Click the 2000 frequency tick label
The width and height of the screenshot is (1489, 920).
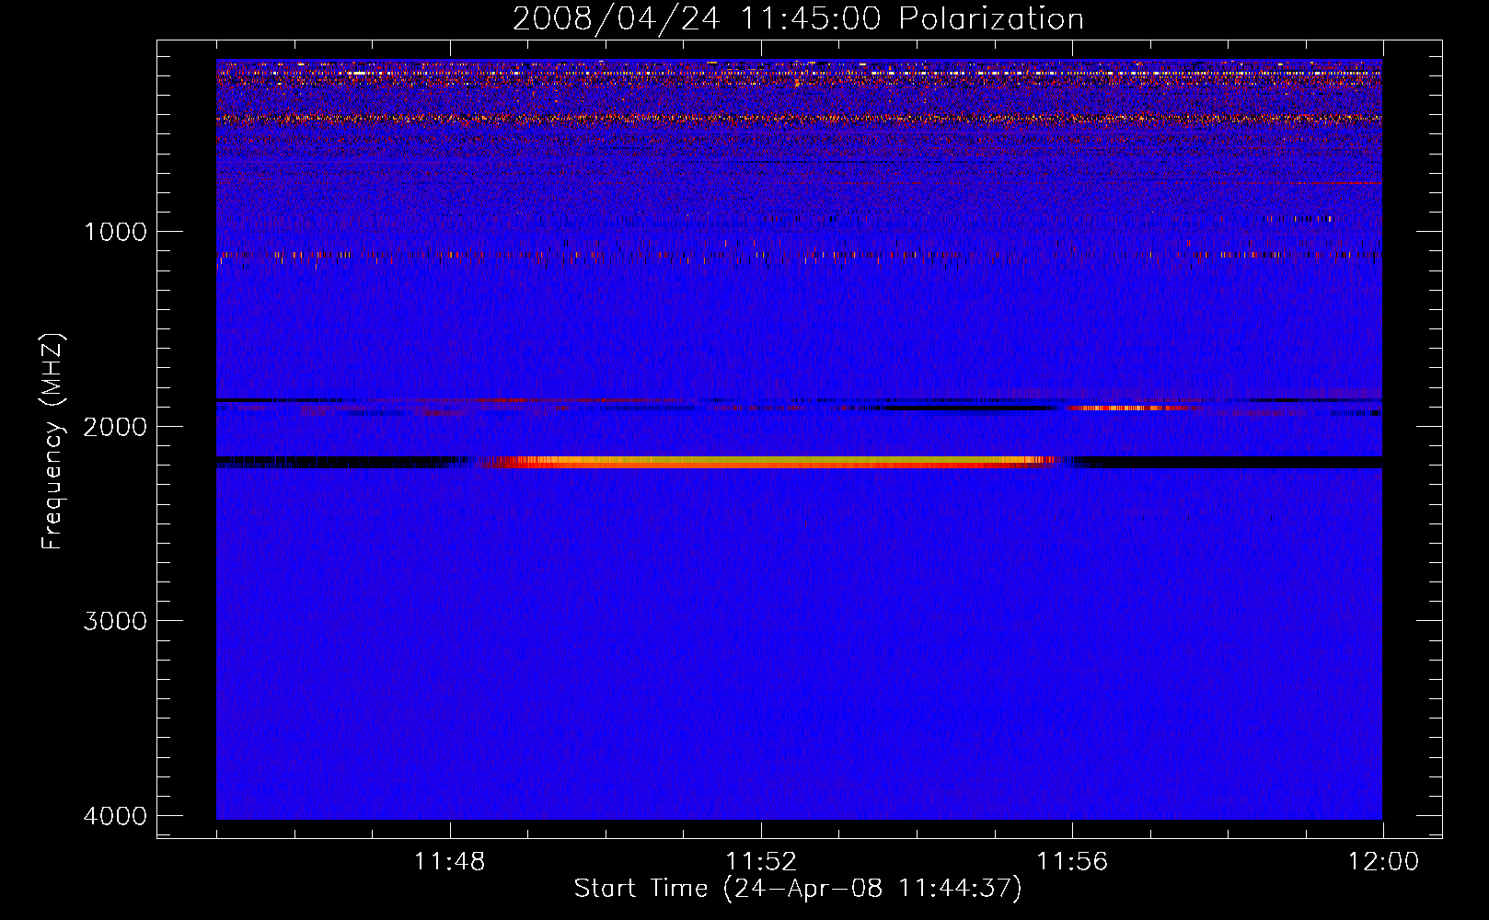point(115,427)
